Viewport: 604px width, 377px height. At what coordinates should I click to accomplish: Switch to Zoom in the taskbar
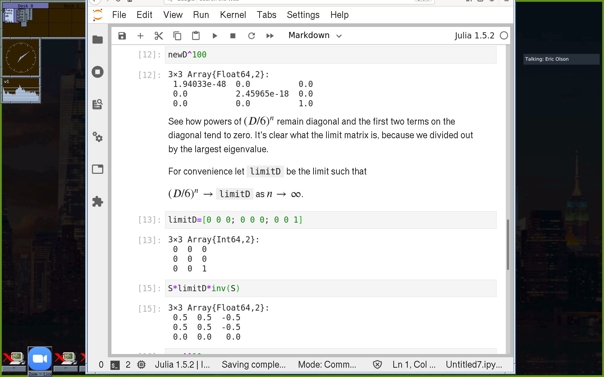[x=40, y=359]
